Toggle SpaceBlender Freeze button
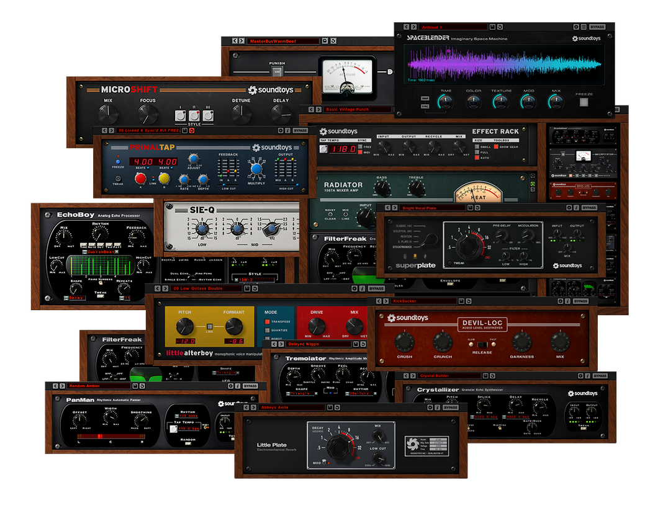658x508 pixels. [x=584, y=102]
